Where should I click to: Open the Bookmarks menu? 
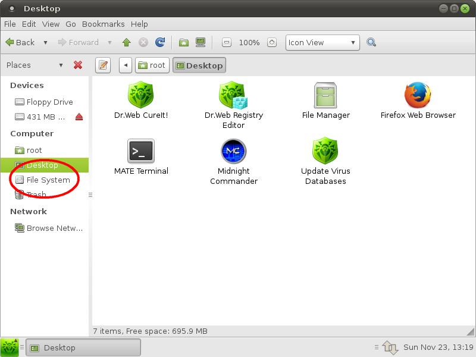(x=103, y=24)
